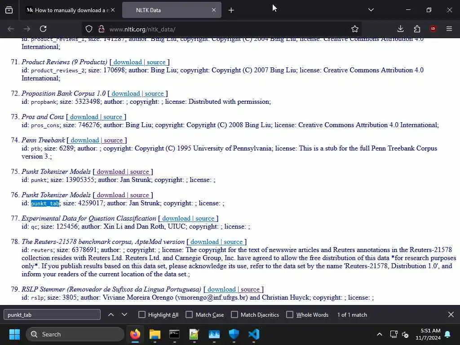Viewport: 460px width, 345px height.
Task: Open source link for Proposition Bank Corpus
Action: 154,93
